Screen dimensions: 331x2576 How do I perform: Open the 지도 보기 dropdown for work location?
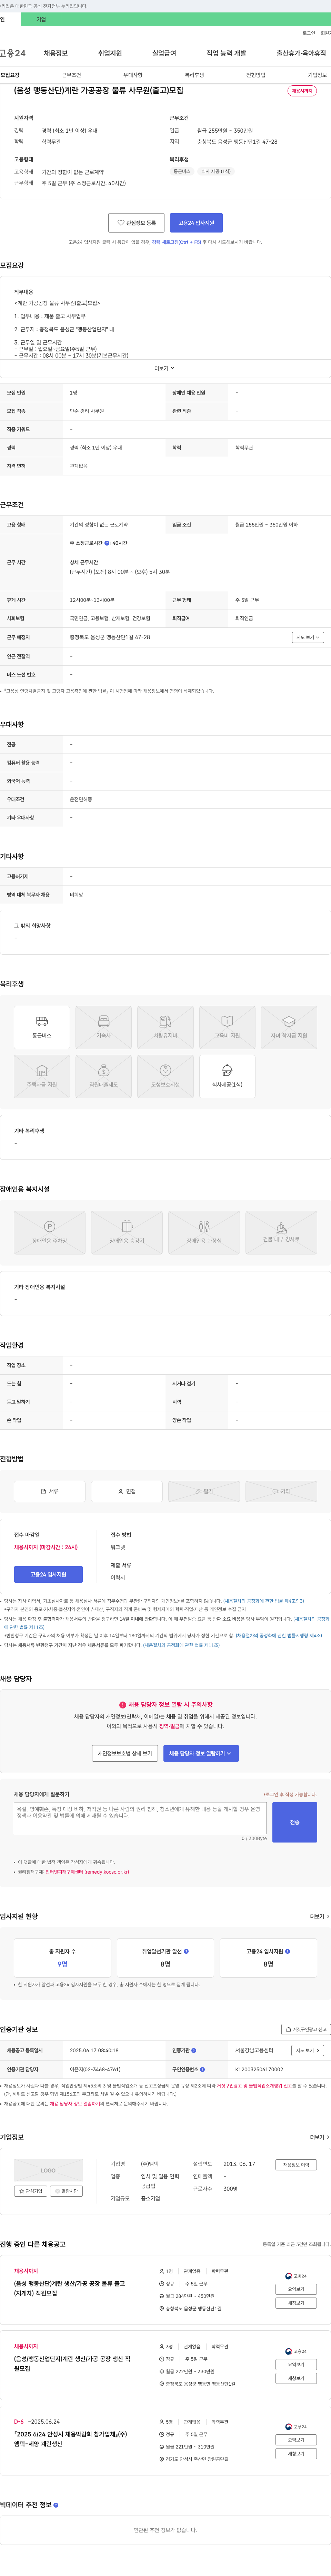click(308, 637)
